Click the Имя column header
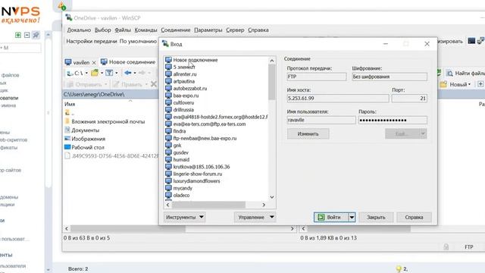 (x=70, y=104)
